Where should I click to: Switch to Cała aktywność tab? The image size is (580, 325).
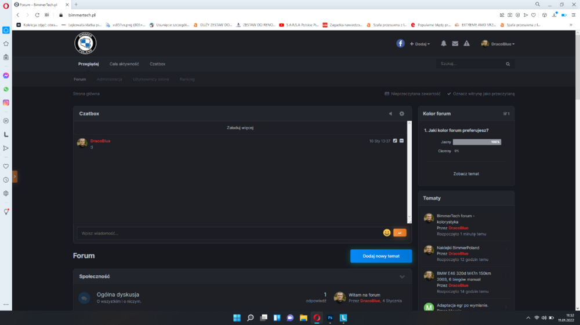tap(124, 64)
